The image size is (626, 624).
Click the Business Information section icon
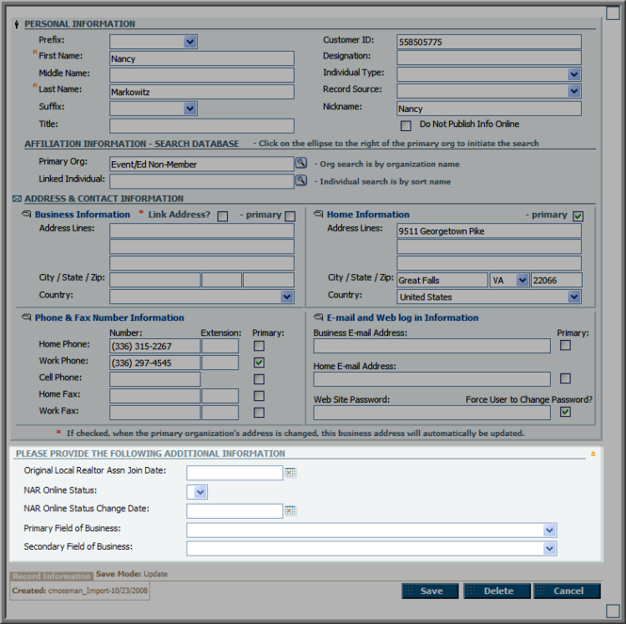coord(27,214)
